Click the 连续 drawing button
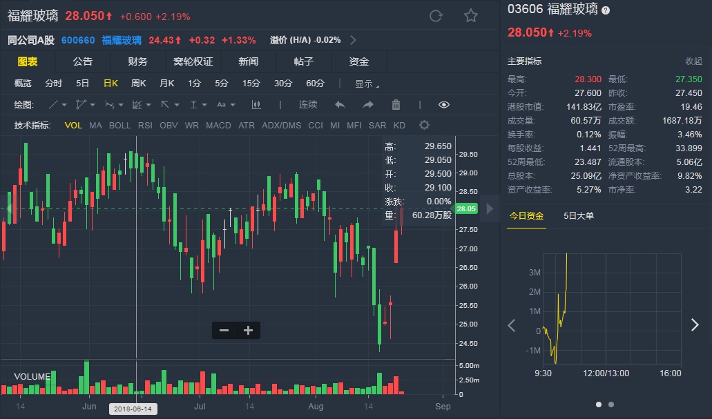 click(308, 105)
